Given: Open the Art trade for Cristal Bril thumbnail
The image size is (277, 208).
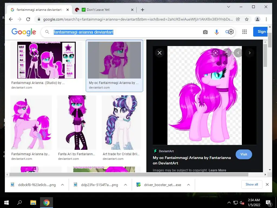Looking at the screenshot, I should 121,122.
